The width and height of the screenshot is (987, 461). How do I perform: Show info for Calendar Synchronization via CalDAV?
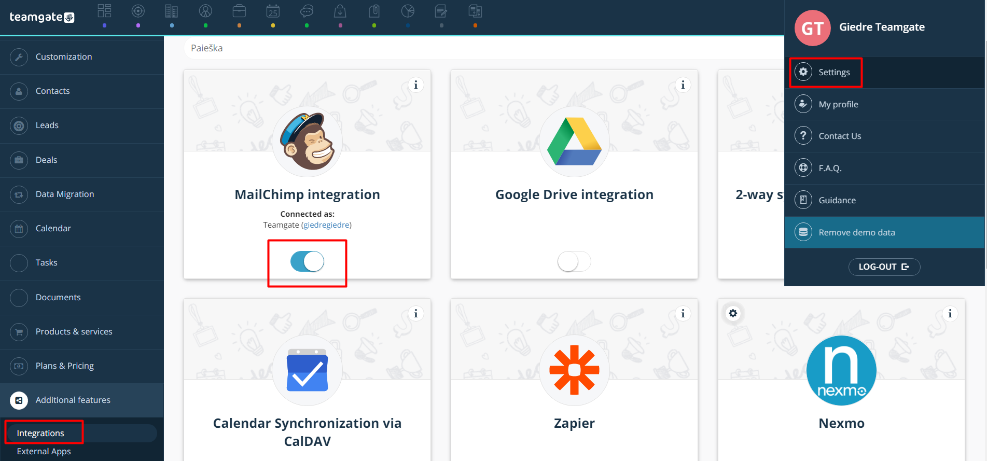(x=415, y=313)
